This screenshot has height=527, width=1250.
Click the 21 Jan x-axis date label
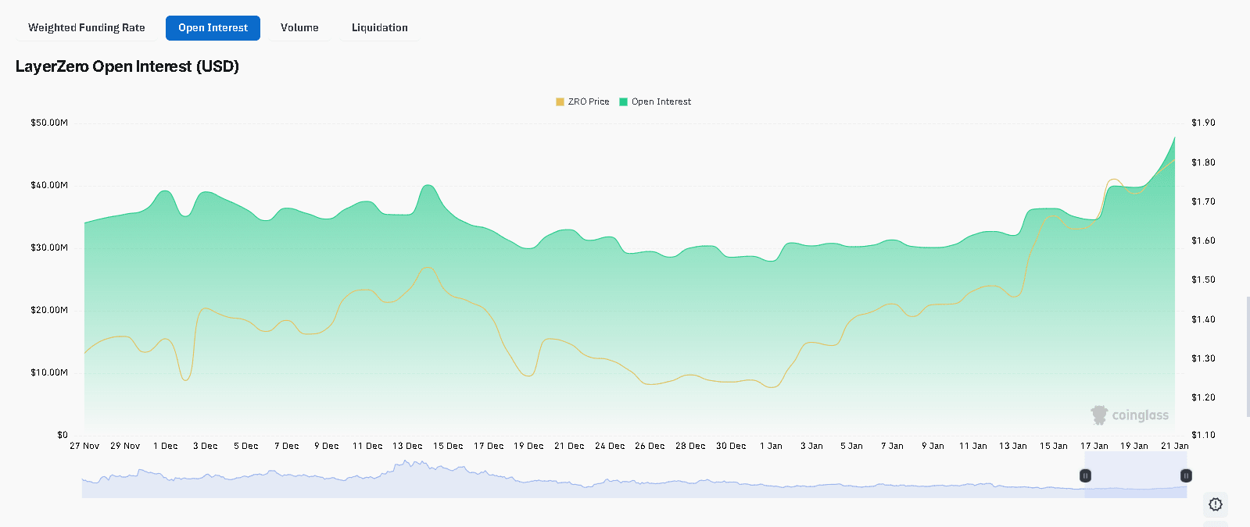click(1174, 446)
